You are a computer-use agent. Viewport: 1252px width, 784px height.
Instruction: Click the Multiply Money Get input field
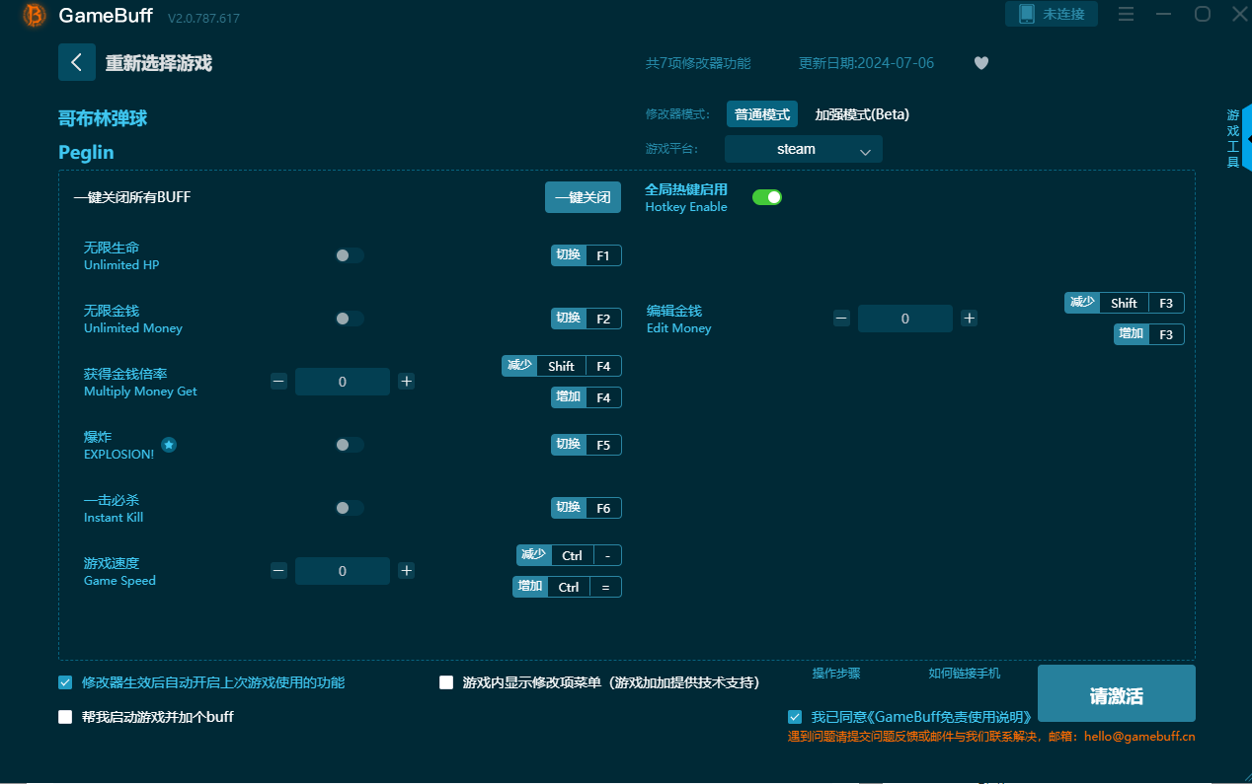(343, 381)
